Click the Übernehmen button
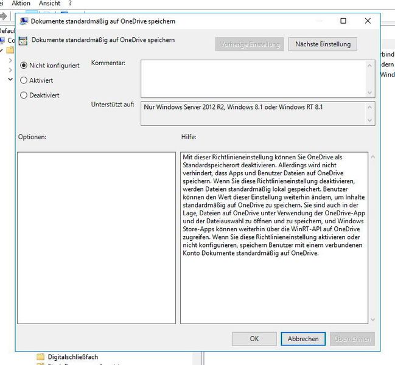395x365 pixels. click(x=352, y=339)
